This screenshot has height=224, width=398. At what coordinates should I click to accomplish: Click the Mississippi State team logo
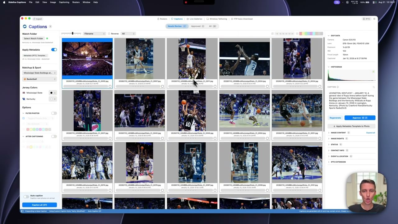pos(24,93)
